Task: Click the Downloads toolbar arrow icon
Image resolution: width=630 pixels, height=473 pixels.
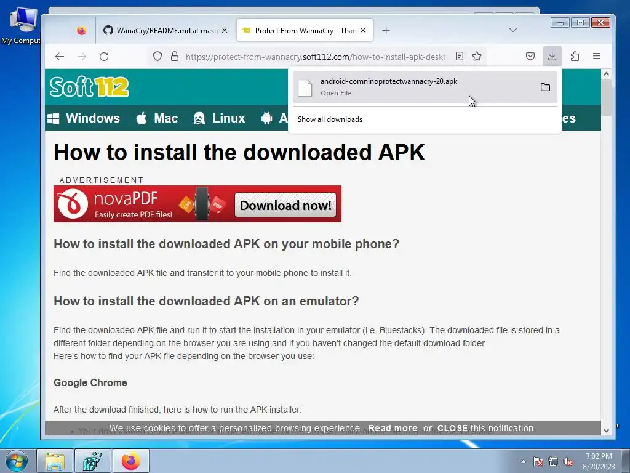Action: tap(552, 56)
